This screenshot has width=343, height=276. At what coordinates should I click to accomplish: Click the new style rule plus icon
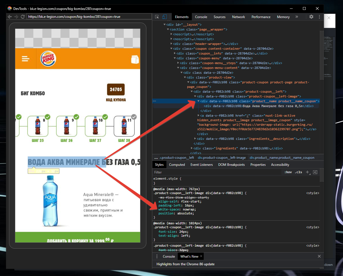click(307, 172)
